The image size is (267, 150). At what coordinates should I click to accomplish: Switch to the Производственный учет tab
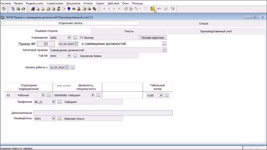pos(216,31)
